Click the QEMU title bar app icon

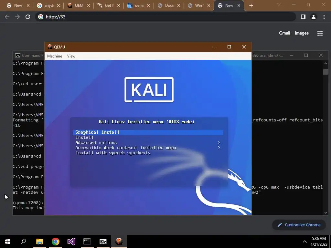point(50,47)
